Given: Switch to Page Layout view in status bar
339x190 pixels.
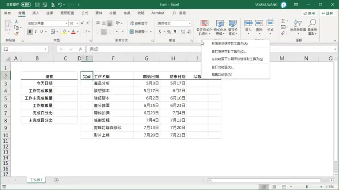Looking at the screenshot, I should point(274,187).
